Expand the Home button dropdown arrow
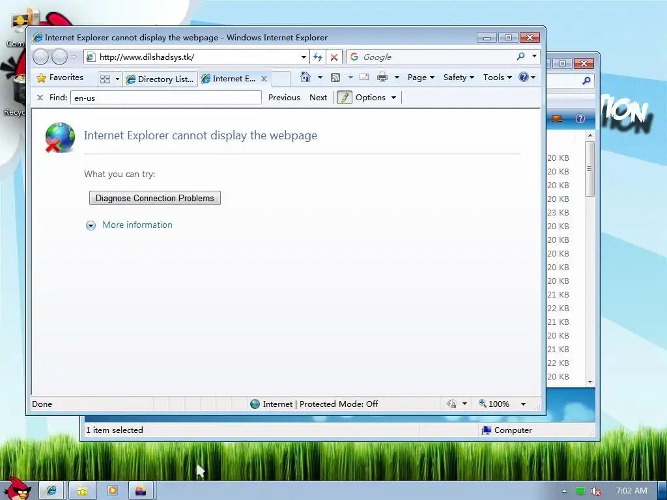Image resolution: width=667 pixels, height=500 pixels. pyautogui.click(x=320, y=77)
